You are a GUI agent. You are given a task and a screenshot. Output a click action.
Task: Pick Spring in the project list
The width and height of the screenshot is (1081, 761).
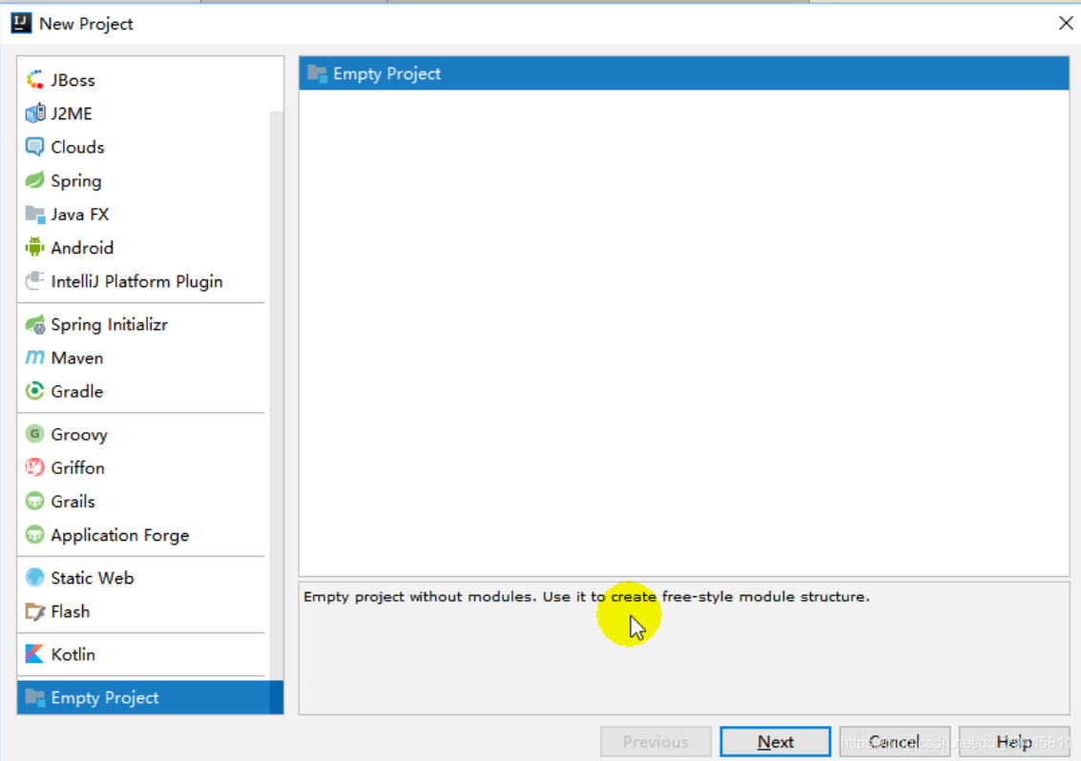[143, 180]
